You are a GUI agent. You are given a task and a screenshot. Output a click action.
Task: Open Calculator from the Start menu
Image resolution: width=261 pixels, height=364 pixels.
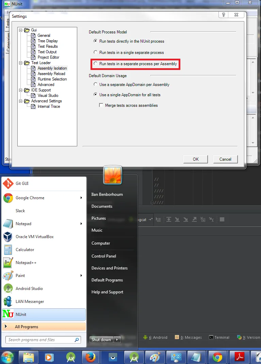(44, 250)
